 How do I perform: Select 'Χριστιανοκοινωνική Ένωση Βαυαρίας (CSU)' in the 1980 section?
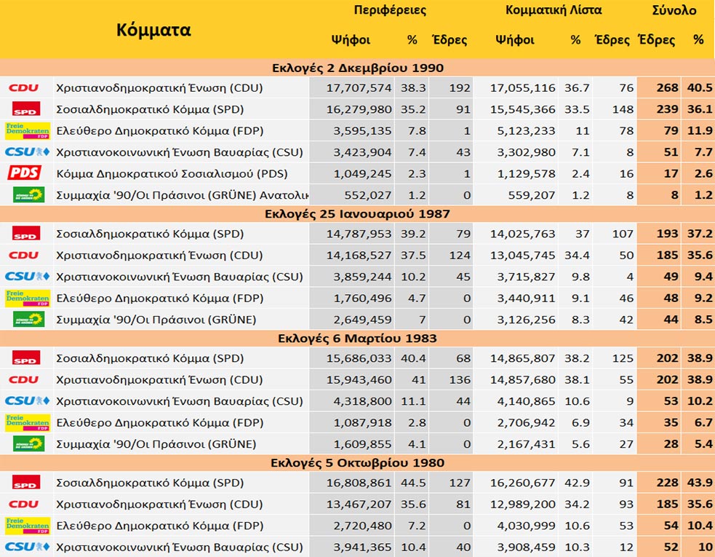pos(180,547)
